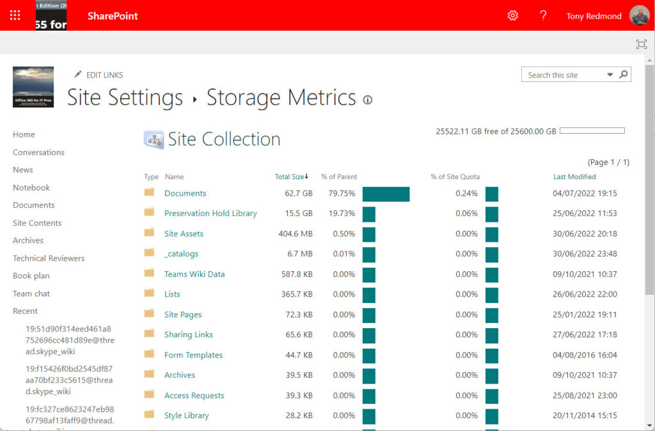Open the Form Templates link
Viewport: 655px width, 431px height.
[193, 356]
